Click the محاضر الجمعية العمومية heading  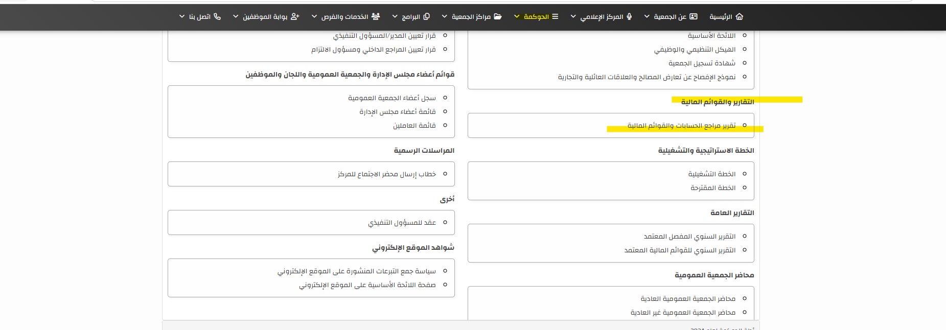click(x=714, y=275)
